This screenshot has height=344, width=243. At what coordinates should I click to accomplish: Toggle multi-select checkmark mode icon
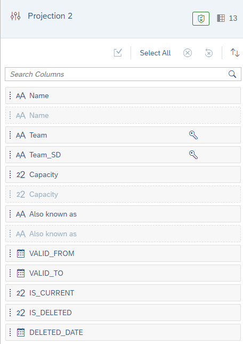118,53
